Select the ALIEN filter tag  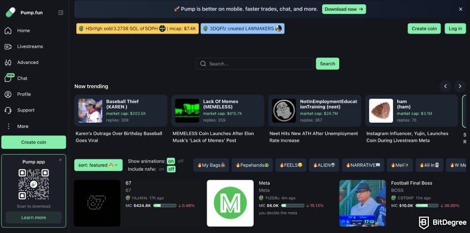(324, 165)
